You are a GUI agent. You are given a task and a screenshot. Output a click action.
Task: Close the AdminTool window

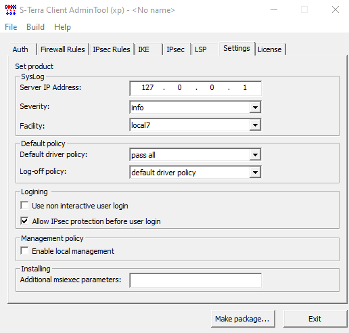(x=335, y=10)
